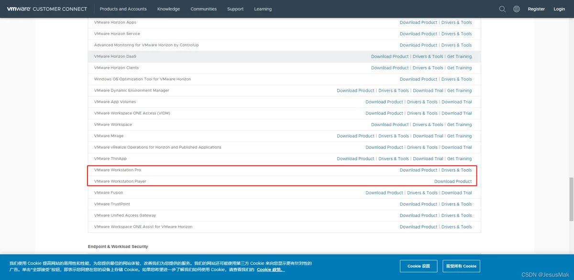Click the VMware Workstation Pro row name

tap(118, 170)
